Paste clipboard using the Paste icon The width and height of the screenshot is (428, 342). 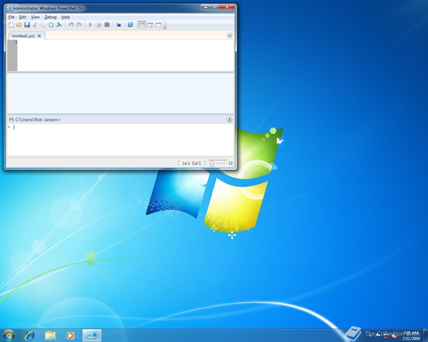coord(51,25)
